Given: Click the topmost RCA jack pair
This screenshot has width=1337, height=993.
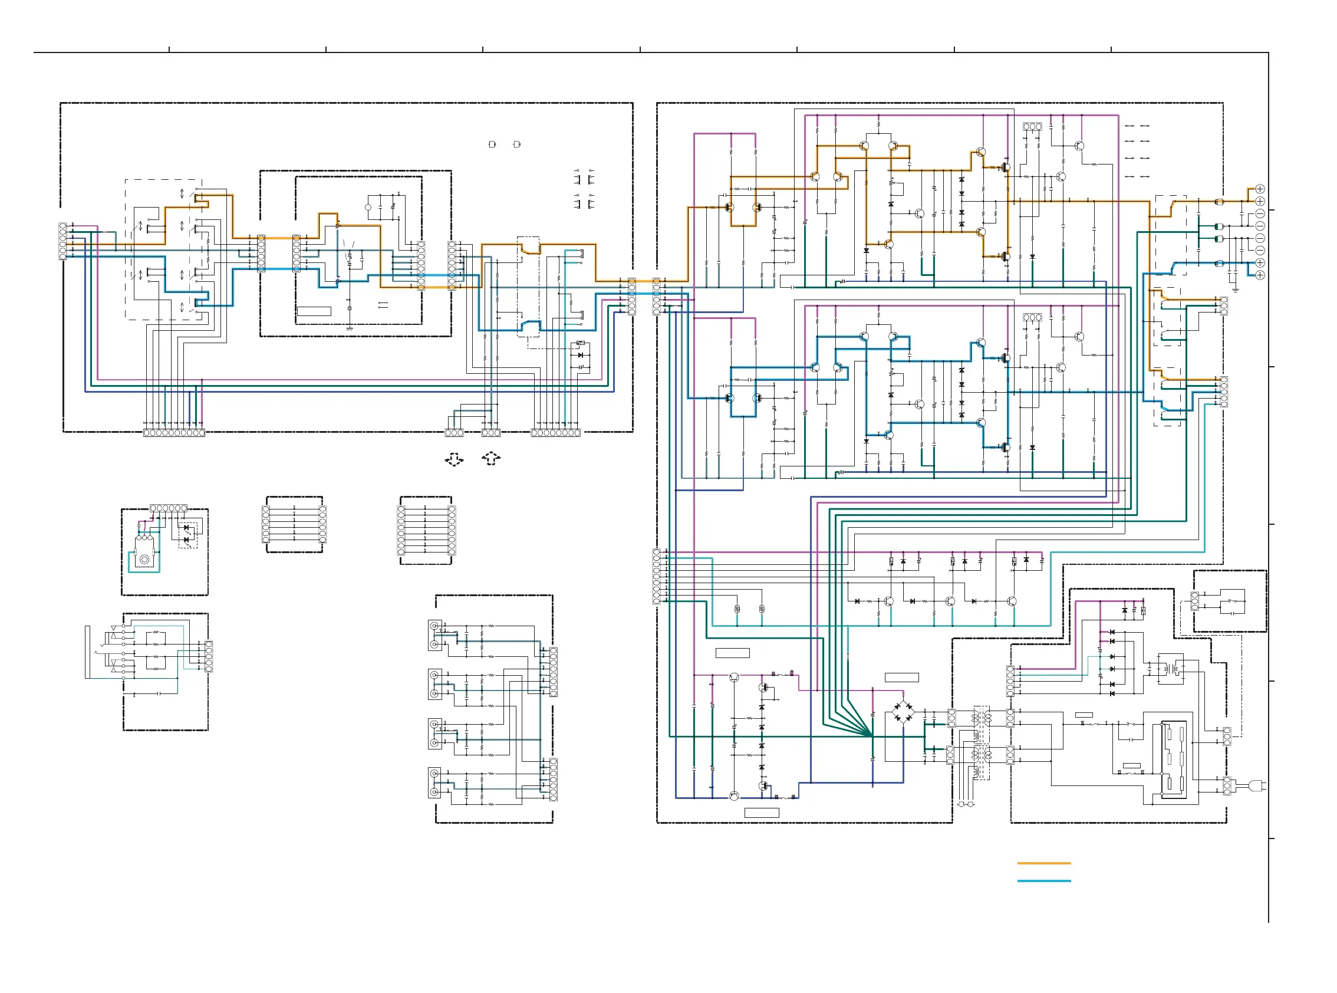Looking at the screenshot, I should [x=434, y=635].
